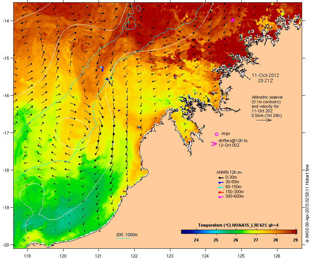The width and height of the screenshot is (312, 259).
Task: Click the 300-600m depth label
Action: pyautogui.click(x=234, y=197)
